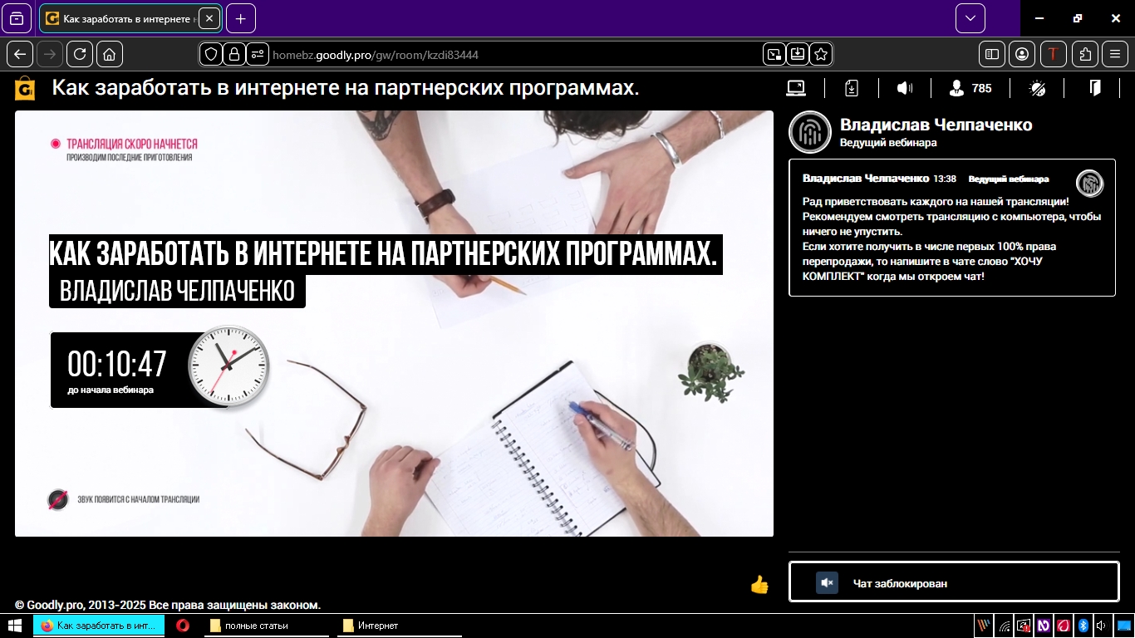This screenshot has width=1135, height=638.
Task: Open the Firefox account icon
Action: point(1022,54)
